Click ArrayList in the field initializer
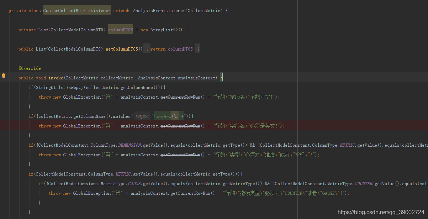 tap(162, 30)
